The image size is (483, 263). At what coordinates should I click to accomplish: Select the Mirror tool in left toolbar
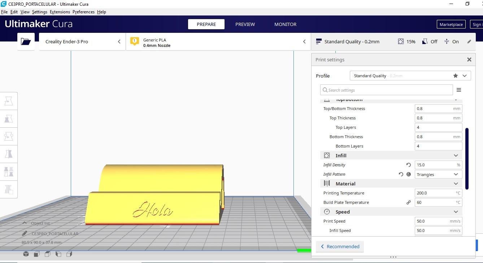pyautogui.click(x=9, y=154)
